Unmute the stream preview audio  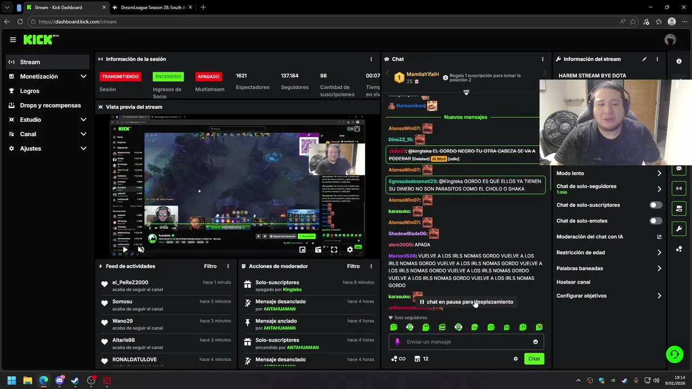141,250
